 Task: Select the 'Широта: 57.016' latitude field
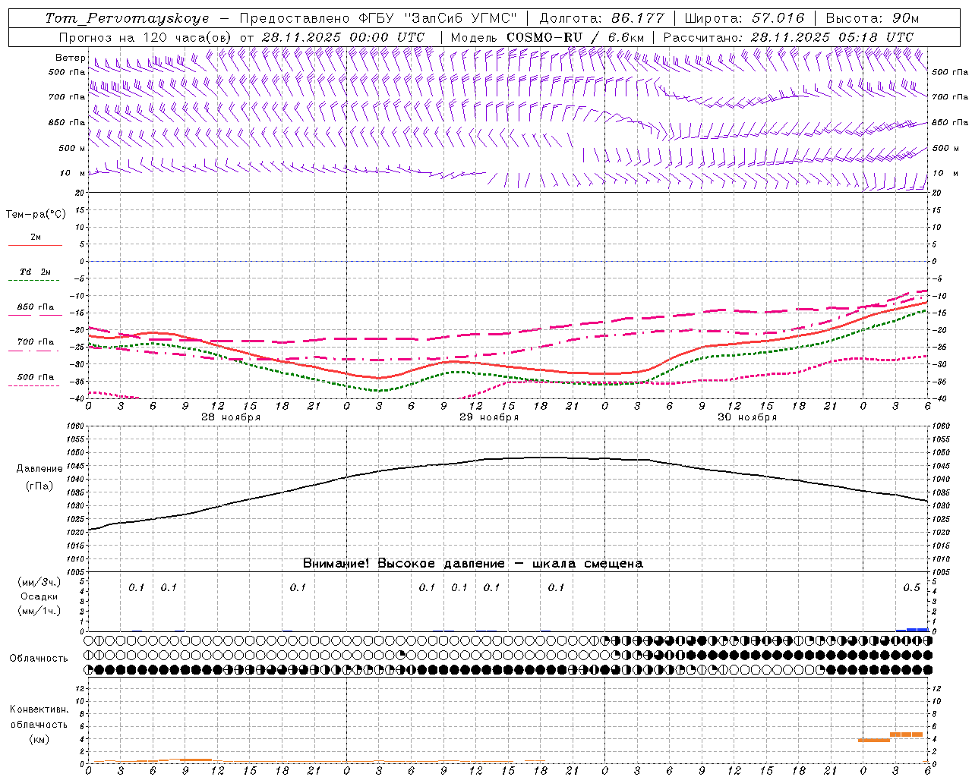pos(744,18)
